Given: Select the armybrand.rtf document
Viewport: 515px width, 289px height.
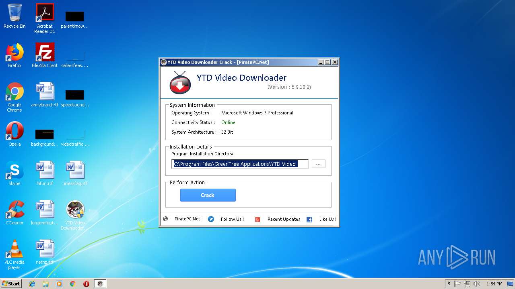Looking at the screenshot, I should [x=45, y=95].
